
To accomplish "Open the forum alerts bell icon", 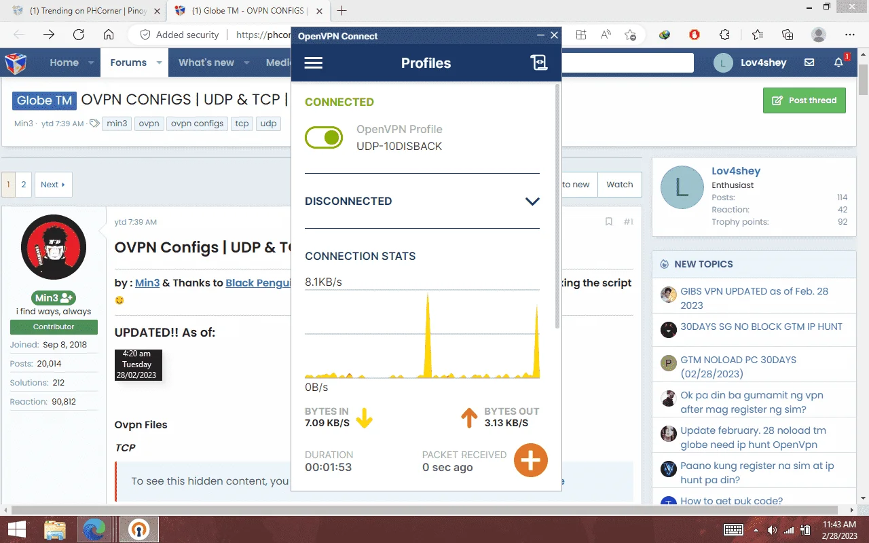I will click(839, 62).
